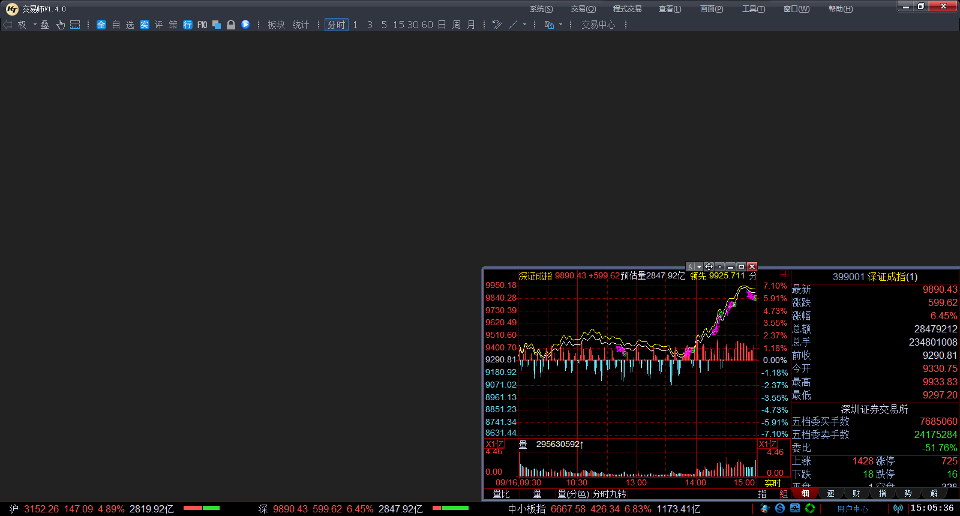Switch to daily 日 period view
960x516 pixels.
coord(442,25)
